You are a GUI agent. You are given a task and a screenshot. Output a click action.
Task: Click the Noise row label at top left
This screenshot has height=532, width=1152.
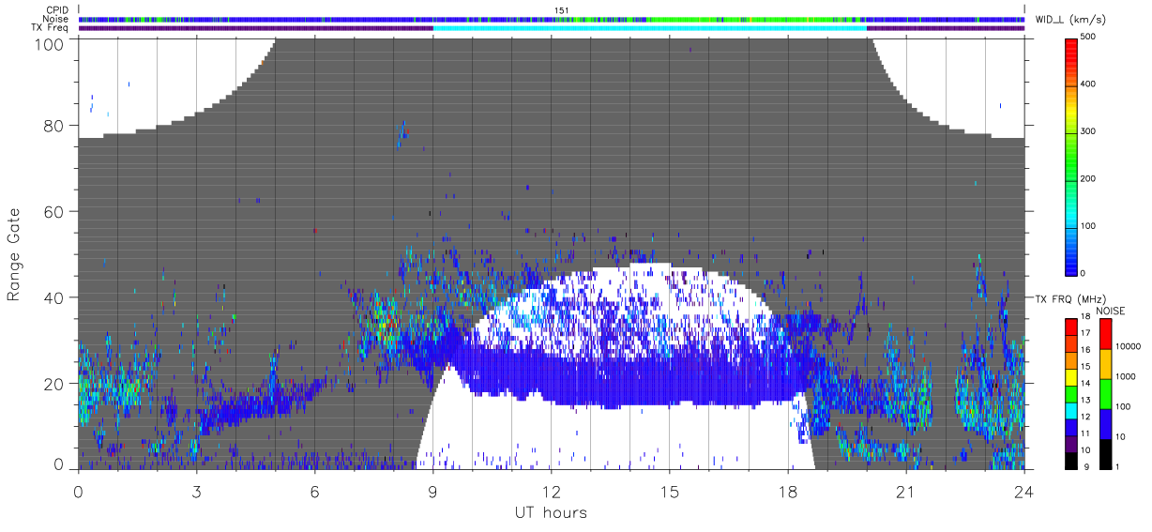pos(56,19)
